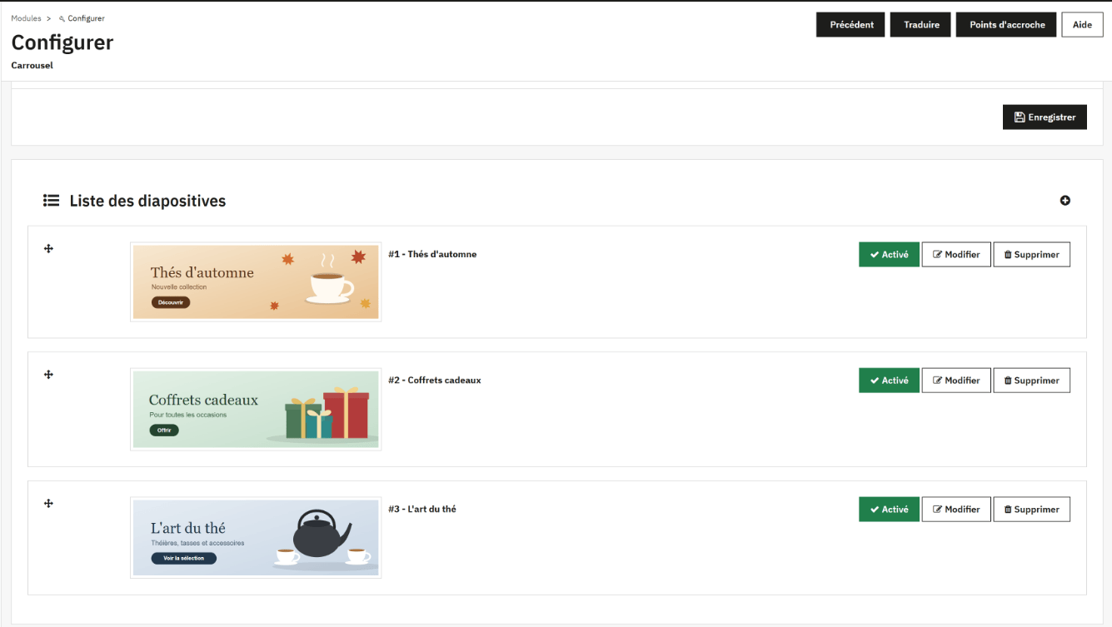Edit the Coffrets cadeaux slide
The height and width of the screenshot is (627, 1112).
click(x=956, y=381)
